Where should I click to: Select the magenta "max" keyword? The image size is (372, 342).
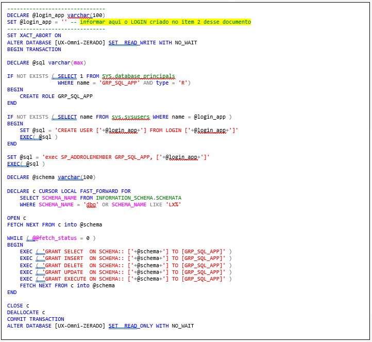pos(78,63)
